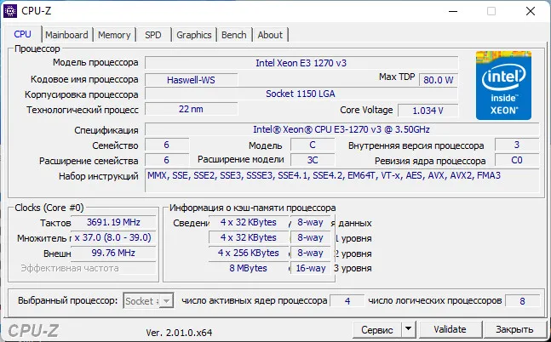The image size is (551, 342).
Task: Click the Intel Inside Xeon logo
Action: (503, 85)
